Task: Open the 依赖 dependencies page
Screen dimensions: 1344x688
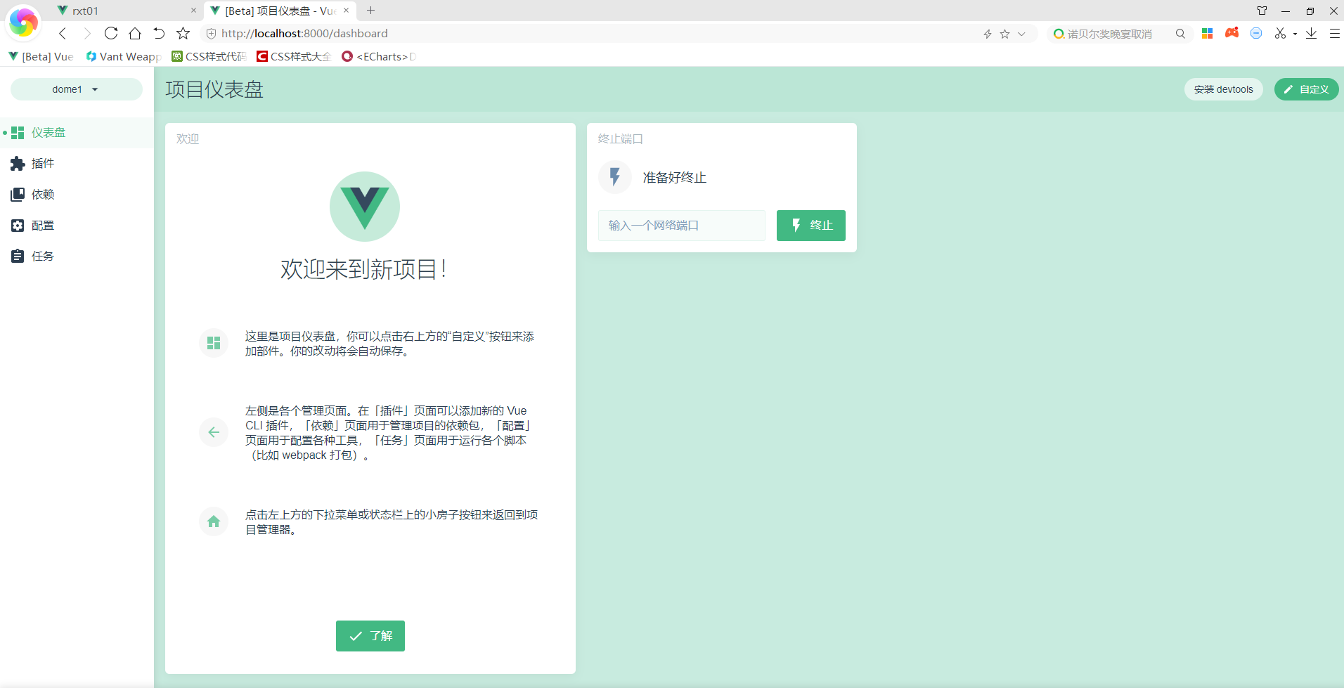Action: tap(42, 194)
